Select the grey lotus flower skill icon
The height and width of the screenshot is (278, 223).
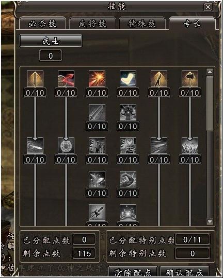(190, 146)
